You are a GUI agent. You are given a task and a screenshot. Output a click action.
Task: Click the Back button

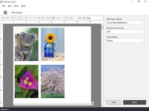tap(114, 102)
